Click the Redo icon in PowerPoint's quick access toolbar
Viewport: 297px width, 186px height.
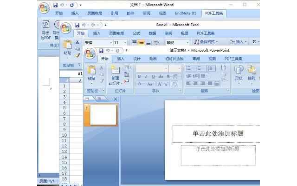pyautogui.click(x=117, y=51)
